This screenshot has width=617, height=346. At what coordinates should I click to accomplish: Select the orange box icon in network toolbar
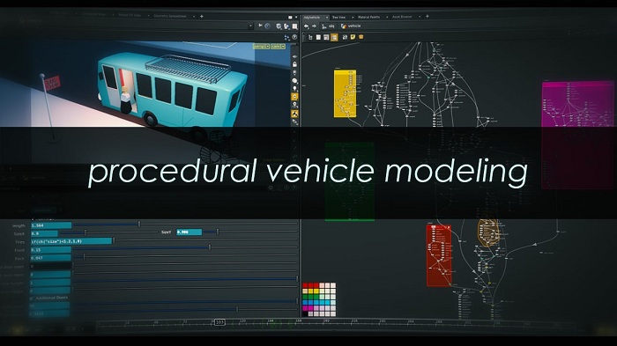pyautogui.click(x=361, y=37)
